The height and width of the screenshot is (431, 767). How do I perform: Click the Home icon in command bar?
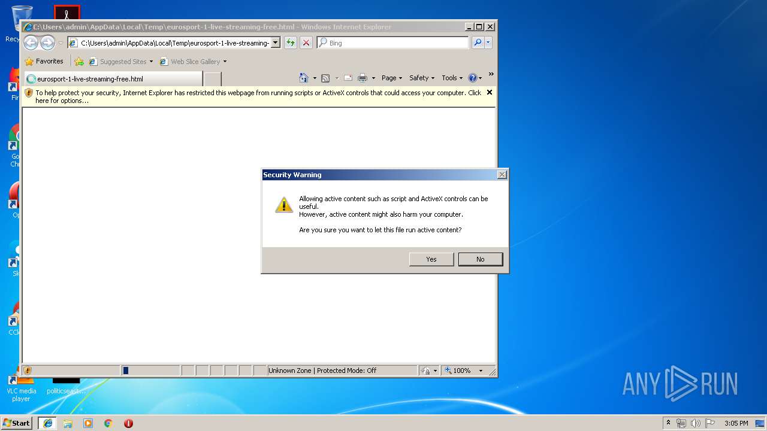304,78
